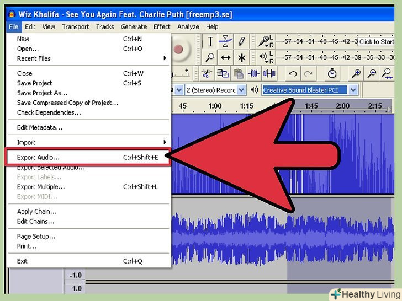
Task: Open the input device dropdown arrow left of channels
Action: 179,90
